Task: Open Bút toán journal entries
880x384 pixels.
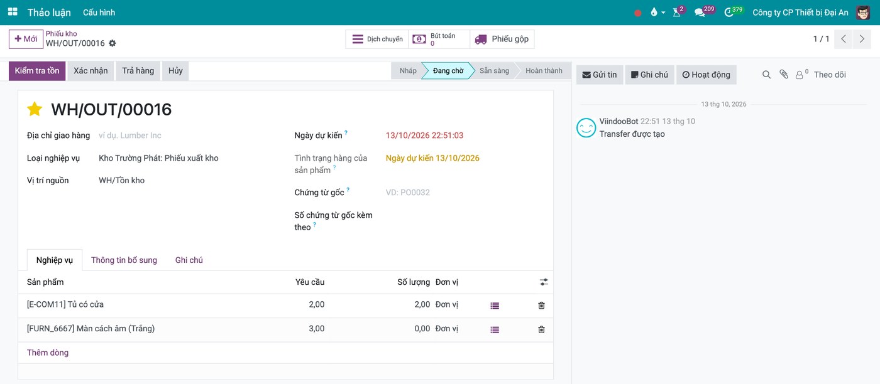Action: [439, 39]
